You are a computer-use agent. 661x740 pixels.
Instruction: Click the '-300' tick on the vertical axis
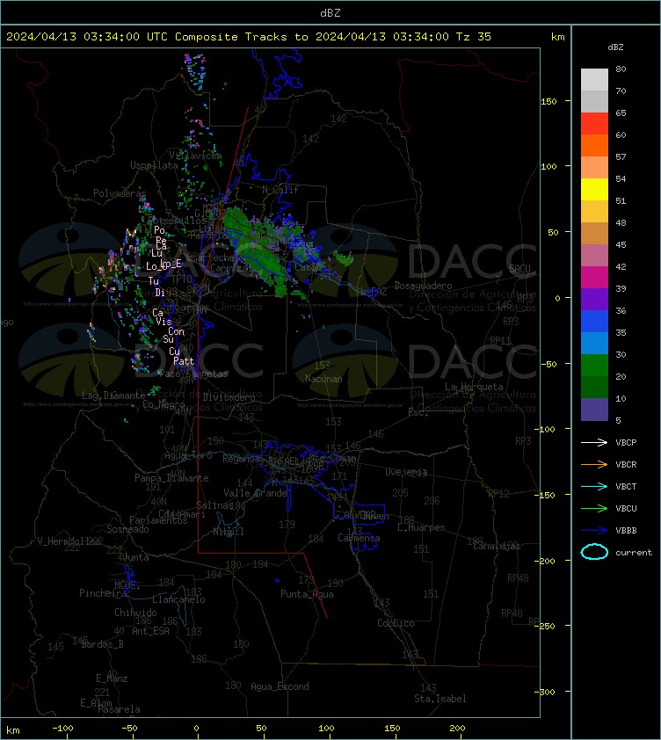(x=547, y=692)
